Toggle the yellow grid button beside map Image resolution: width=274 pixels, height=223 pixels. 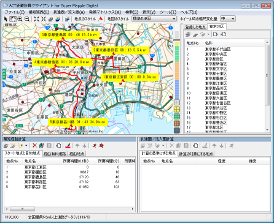click(x=177, y=110)
